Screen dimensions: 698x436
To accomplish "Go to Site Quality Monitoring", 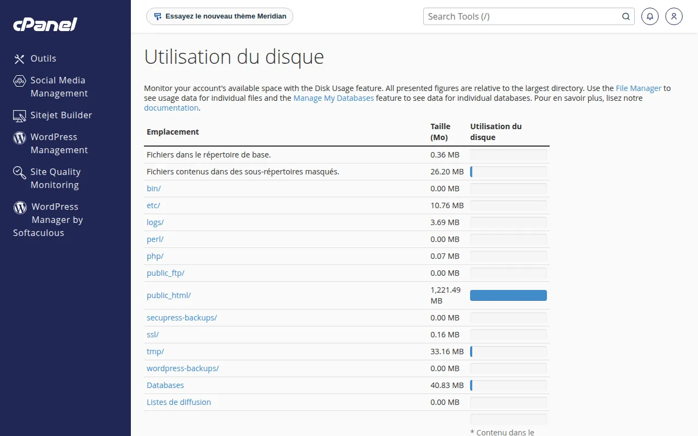I will click(56, 178).
